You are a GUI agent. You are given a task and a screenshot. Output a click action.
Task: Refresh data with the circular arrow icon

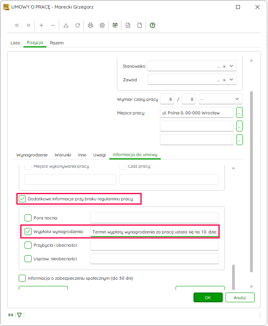click(78, 25)
